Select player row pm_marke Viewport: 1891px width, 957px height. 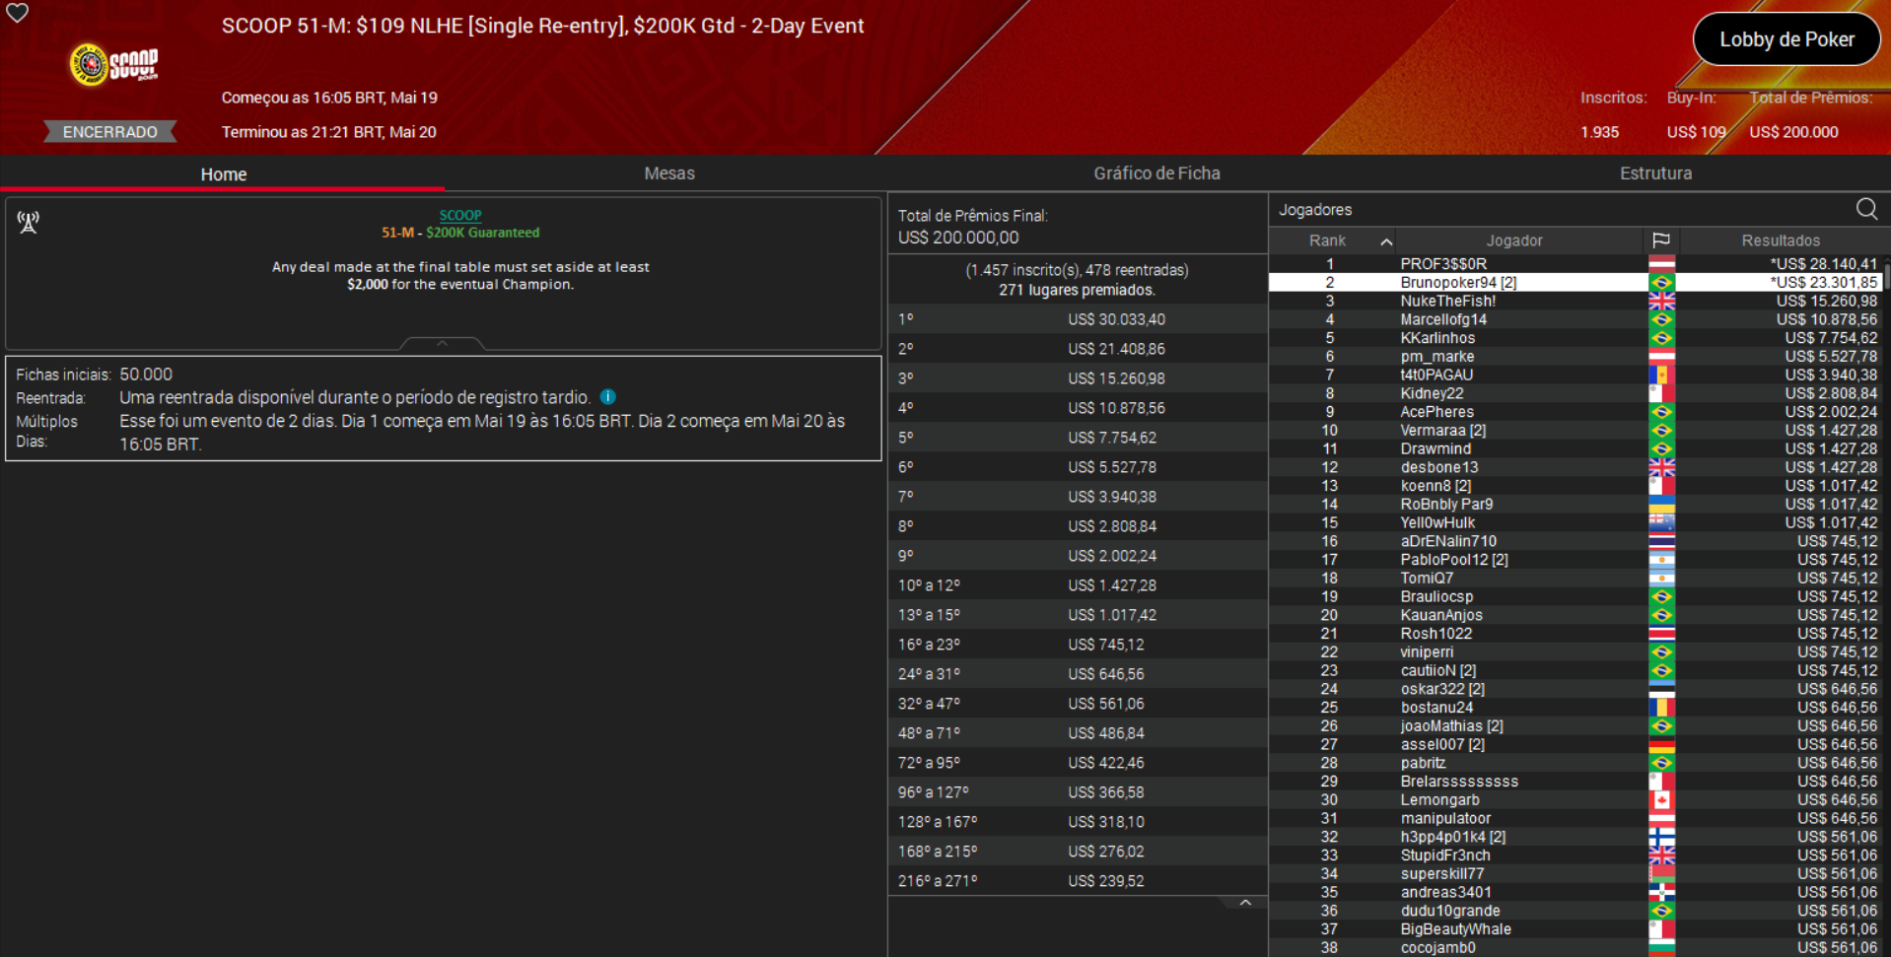tap(1575, 357)
